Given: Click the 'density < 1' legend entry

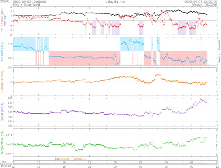Looking at the screenshot, I should pyautogui.click(x=80, y=159).
